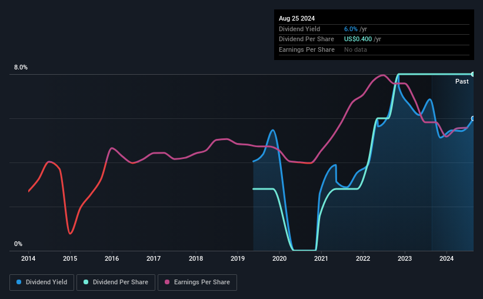Viewport: 483px width, 299px height.
Task: Toggle the Earnings Per Share legend button
Action: coord(197,283)
